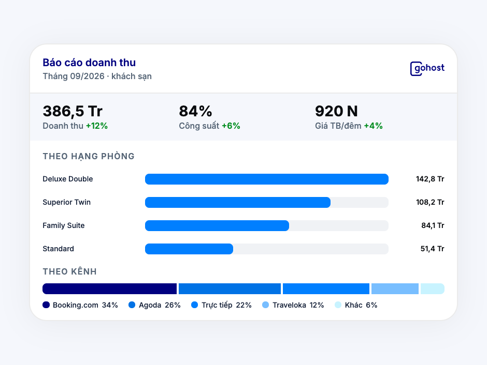The image size is (487, 365).
Task: Click the Deluxe Double revenue bar
Action: click(x=267, y=179)
